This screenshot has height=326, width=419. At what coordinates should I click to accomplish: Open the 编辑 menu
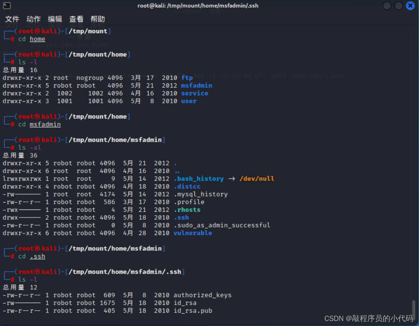pyautogui.click(x=55, y=19)
